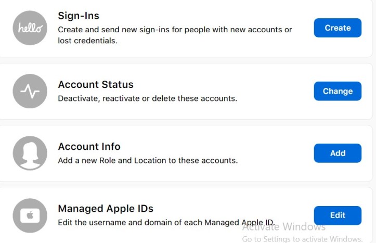The height and width of the screenshot is (243, 376).
Task: Select the Managed Apple IDs heading
Action: pos(106,209)
